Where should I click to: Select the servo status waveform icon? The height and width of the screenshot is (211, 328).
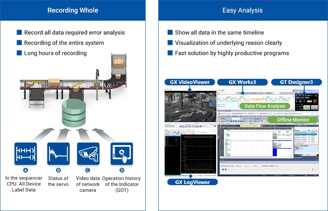(x=58, y=154)
